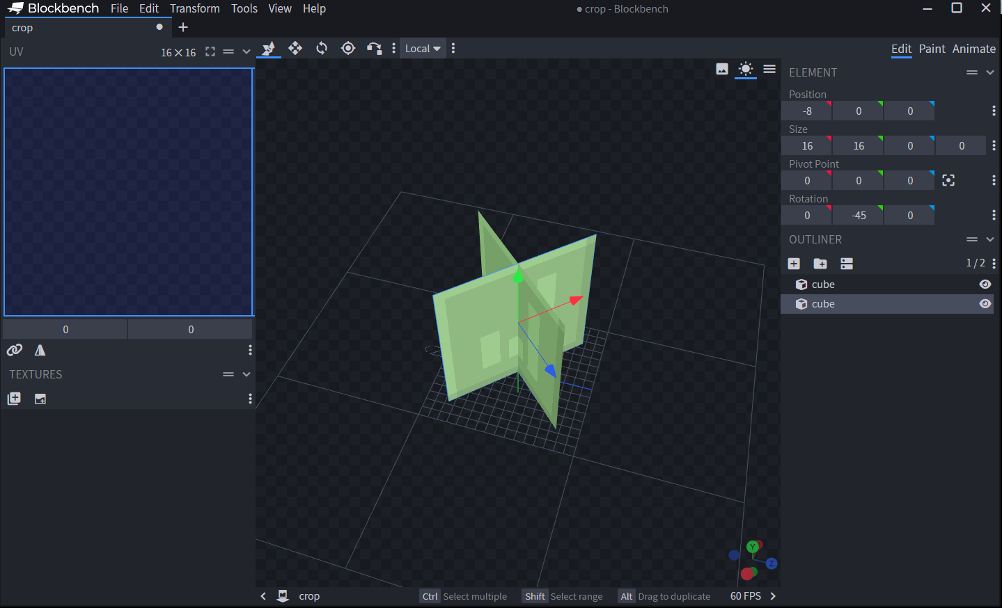Click the new tab plus button

tap(183, 27)
